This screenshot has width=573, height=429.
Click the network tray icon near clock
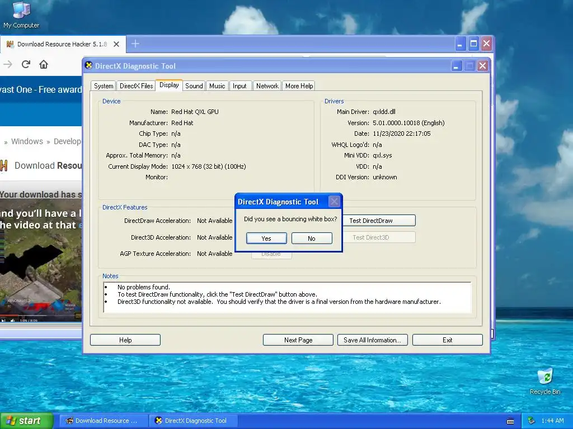pos(532,421)
